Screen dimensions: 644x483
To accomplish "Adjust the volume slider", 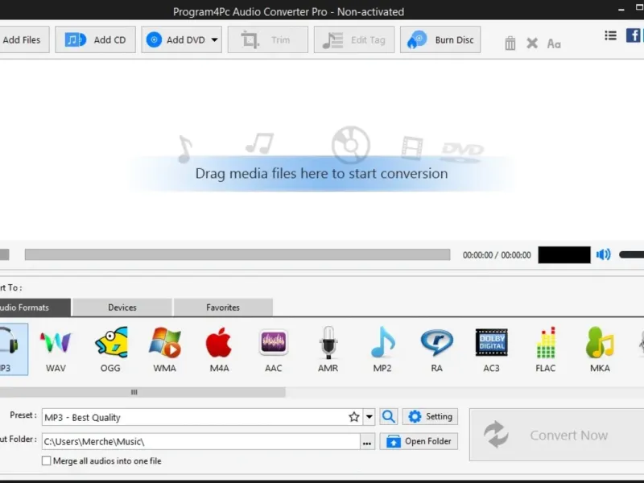I will 631,254.
